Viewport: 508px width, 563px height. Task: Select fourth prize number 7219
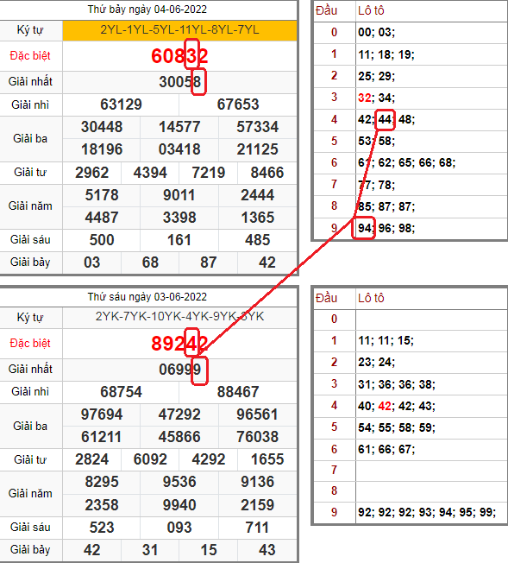coord(209,173)
